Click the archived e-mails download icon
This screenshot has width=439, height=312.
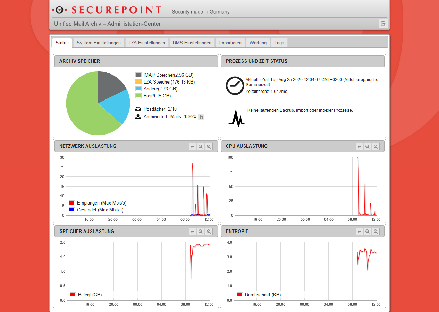[x=138, y=116]
